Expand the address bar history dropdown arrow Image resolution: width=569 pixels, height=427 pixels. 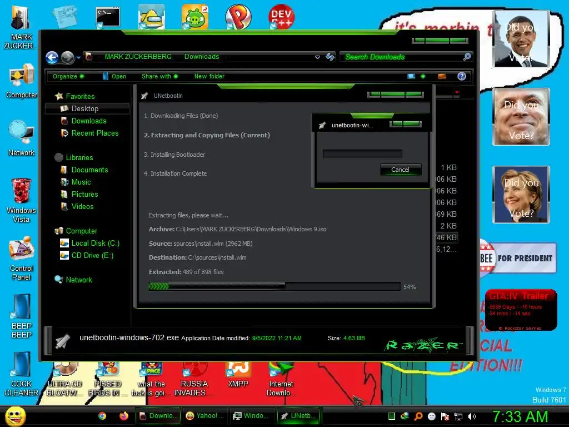pos(317,57)
